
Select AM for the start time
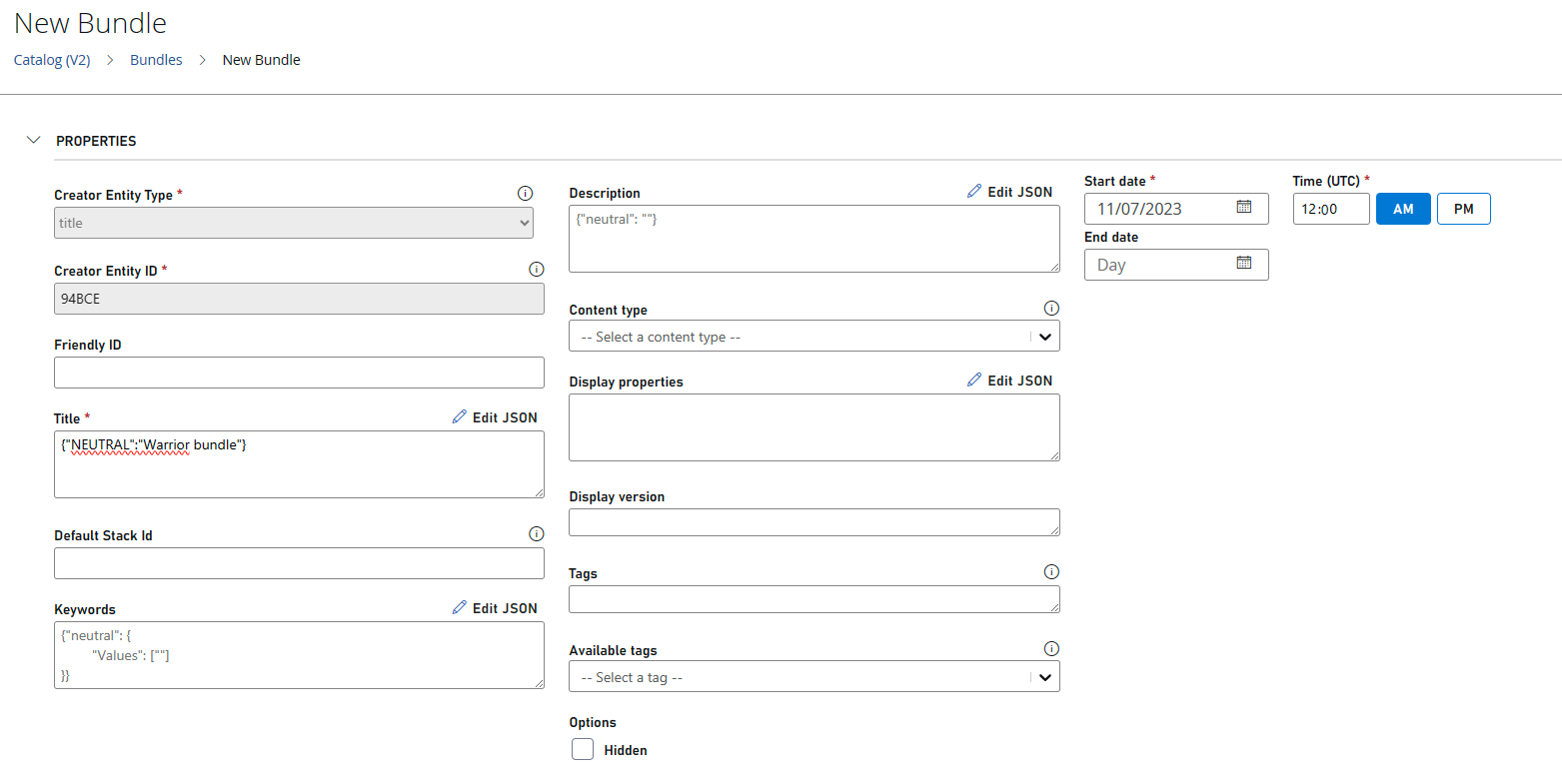pos(1403,209)
